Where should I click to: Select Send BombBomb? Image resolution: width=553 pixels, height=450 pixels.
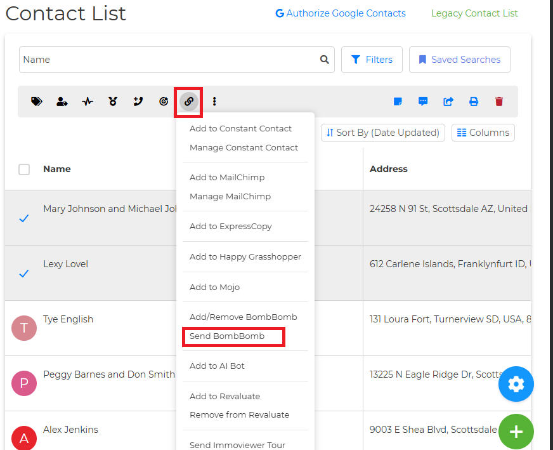[x=227, y=336]
